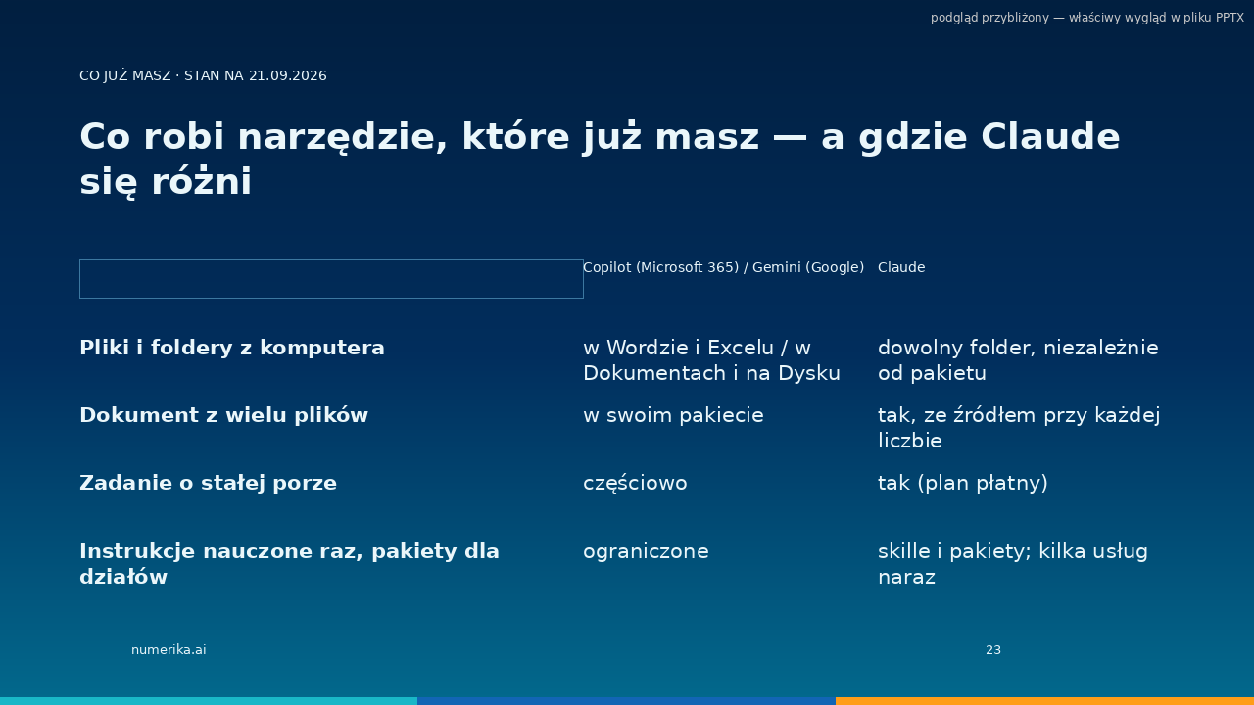Click the 'Claude' column header
This screenshot has height=705, width=1254.
click(901, 267)
